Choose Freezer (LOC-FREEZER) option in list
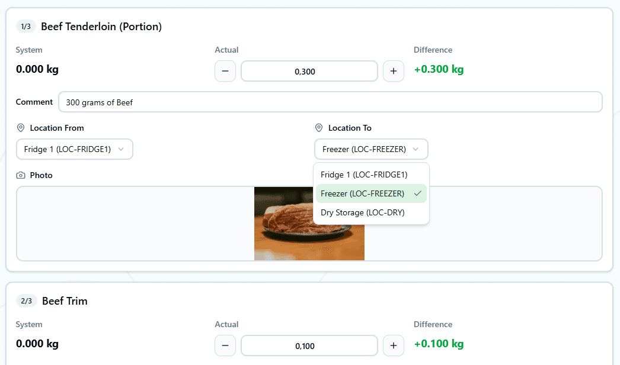The image size is (620, 365). [363, 193]
